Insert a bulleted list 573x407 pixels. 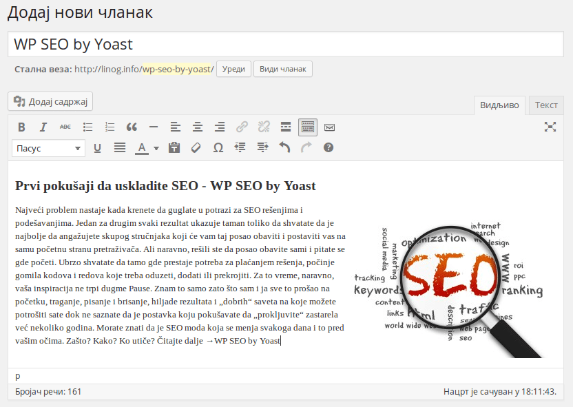click(87, 127)
